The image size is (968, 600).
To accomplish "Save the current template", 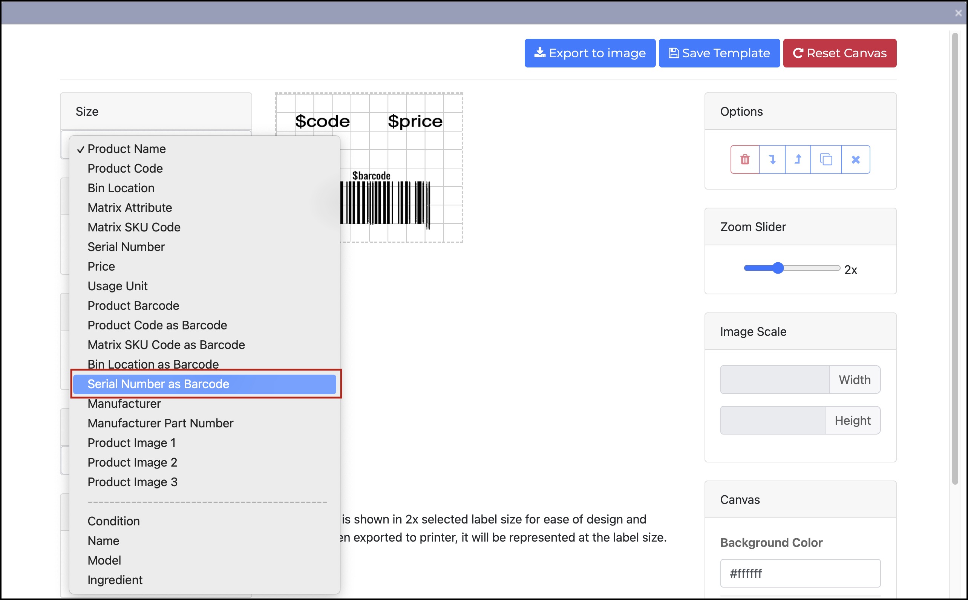I will point(719,53).
